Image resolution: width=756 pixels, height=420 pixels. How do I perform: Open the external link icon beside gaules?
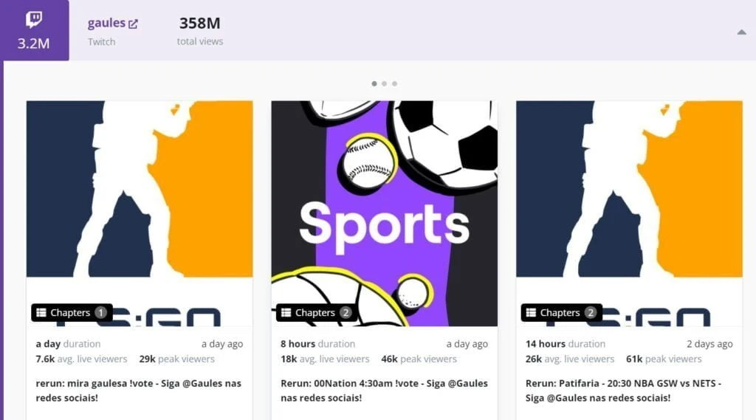pyautogui.click(x=133, y=24)
